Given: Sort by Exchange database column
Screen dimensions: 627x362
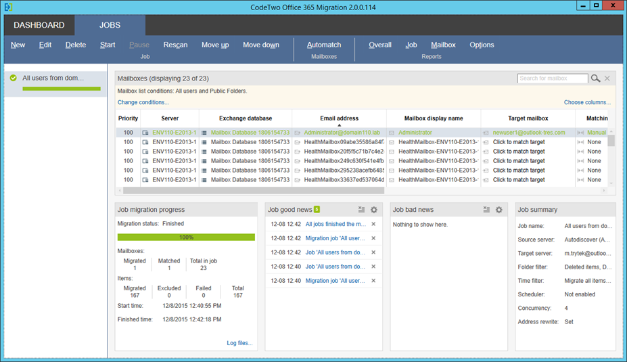Looking at the screenshot, I should coord(246,118).
